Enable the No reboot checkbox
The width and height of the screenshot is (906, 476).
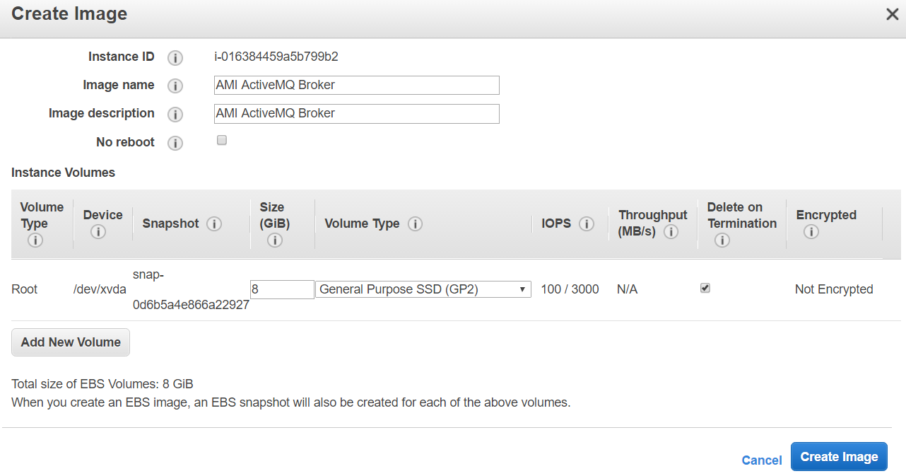click(x=222, y=141)
